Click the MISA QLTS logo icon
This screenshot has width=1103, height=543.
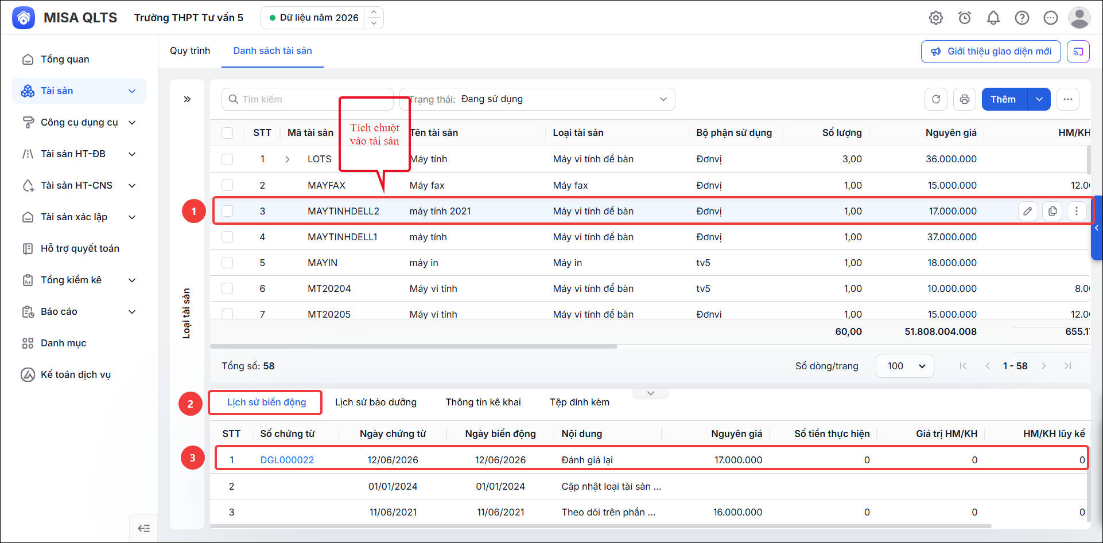click(24, 18)
